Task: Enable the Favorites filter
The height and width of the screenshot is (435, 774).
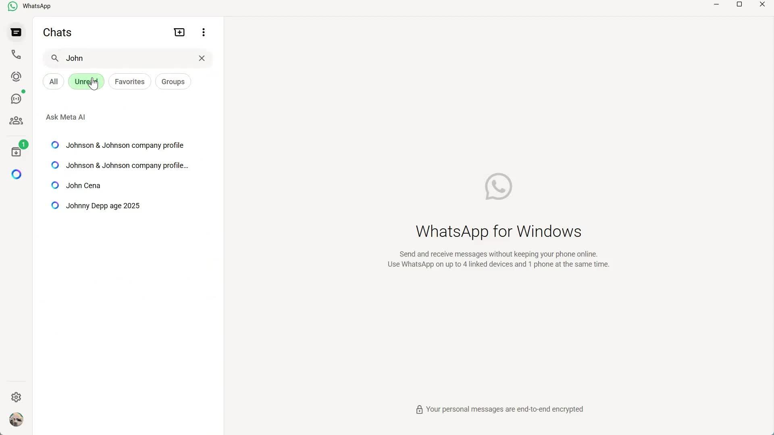Action: click(129, 81)
